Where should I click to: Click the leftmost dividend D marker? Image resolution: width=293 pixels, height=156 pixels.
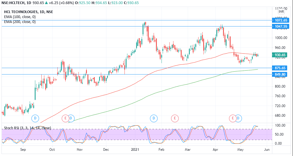[x=35, y=118]
